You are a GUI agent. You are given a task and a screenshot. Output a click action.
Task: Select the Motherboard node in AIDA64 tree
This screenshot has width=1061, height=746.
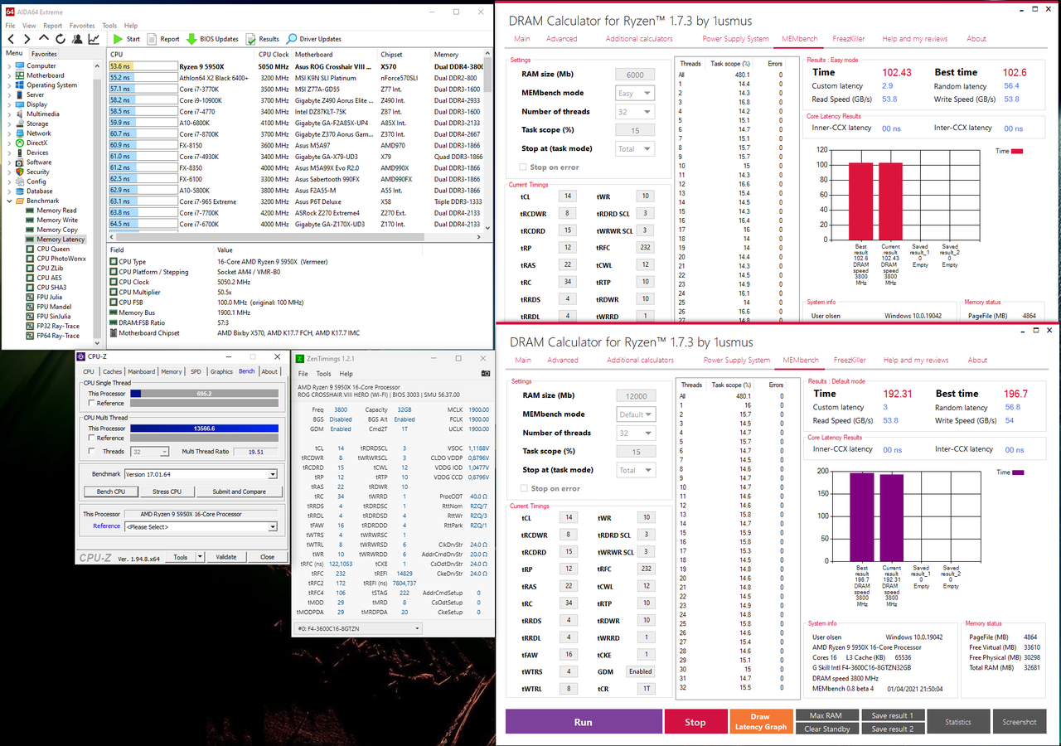45,75
